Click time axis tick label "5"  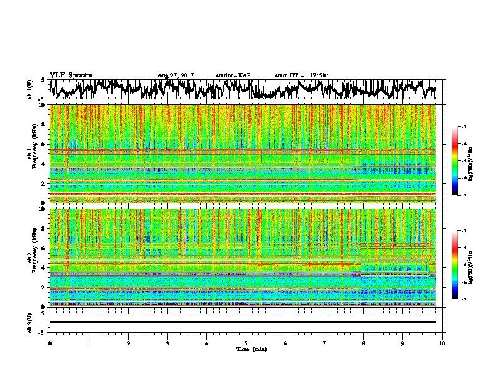pos(246,343)
